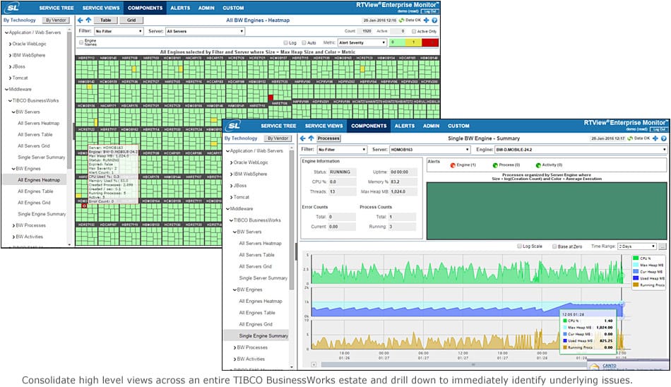Click the large green process treemap area
This screenshot has height=387, width=671.
click(x=547, y=210)
